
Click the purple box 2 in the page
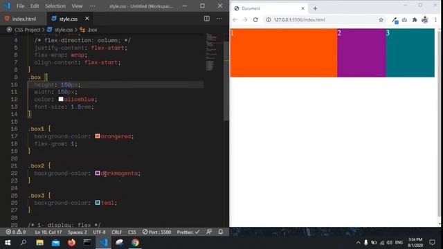click(361, 53)
